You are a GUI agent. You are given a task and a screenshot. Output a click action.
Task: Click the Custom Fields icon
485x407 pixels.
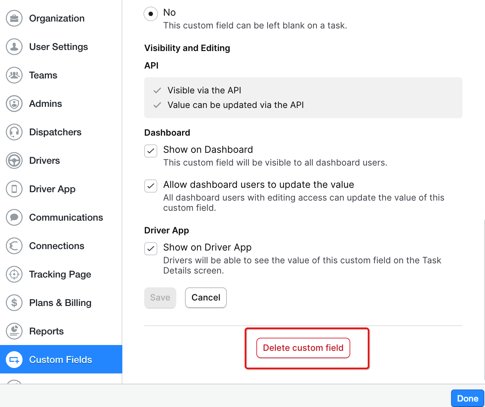coord(14,360)
